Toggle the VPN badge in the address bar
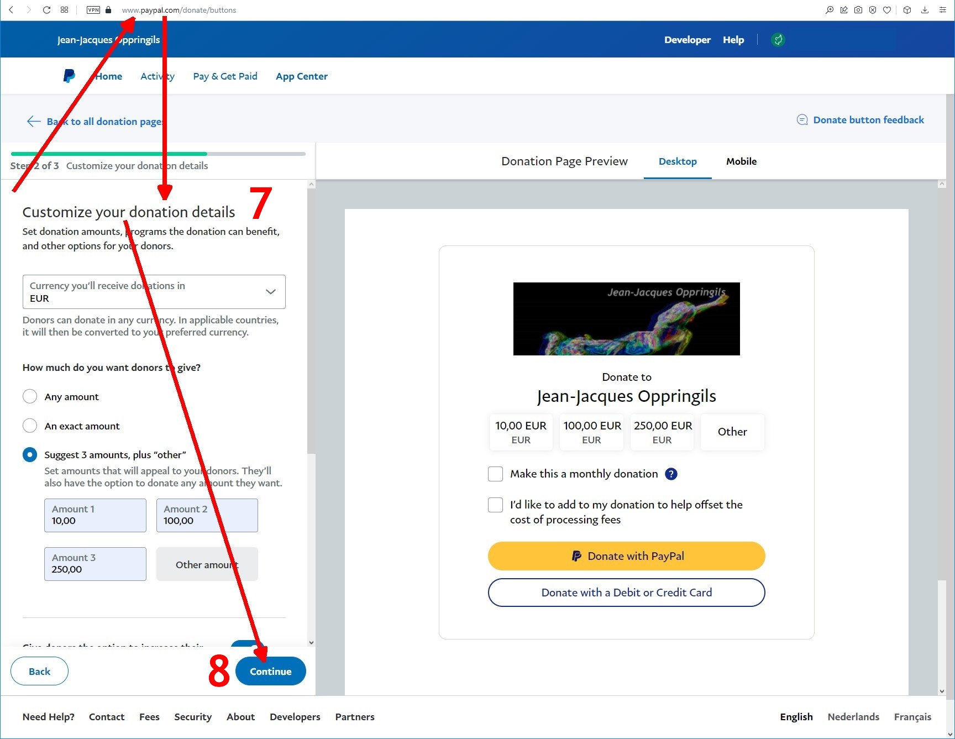Screen dimensions: 955x739 pyautogui.click(x=93, y=10)
